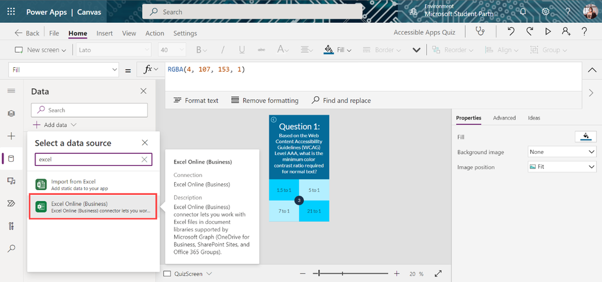Collapse the formula bar chevron
This screenshot has height=282, width=602.
pyautogui.click(x=592, y=70)
